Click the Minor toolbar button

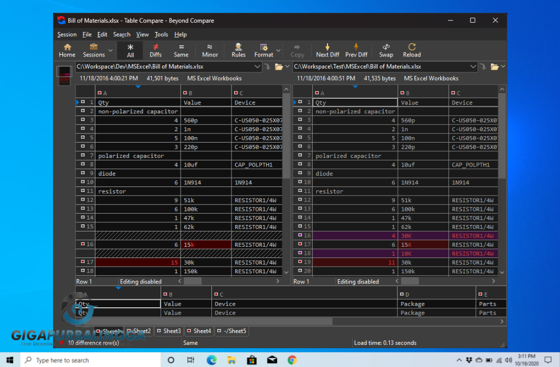210,50
